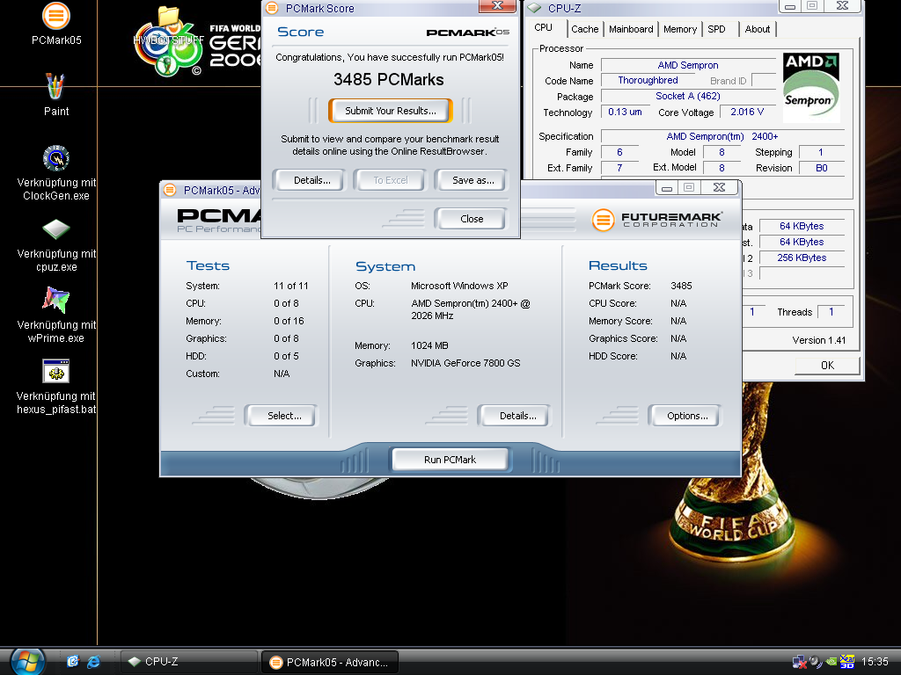Click the Core Voltage value 2.016 V
Viewport: 901px width, 675px height.
pyautogui.click(x=747, y=112)
